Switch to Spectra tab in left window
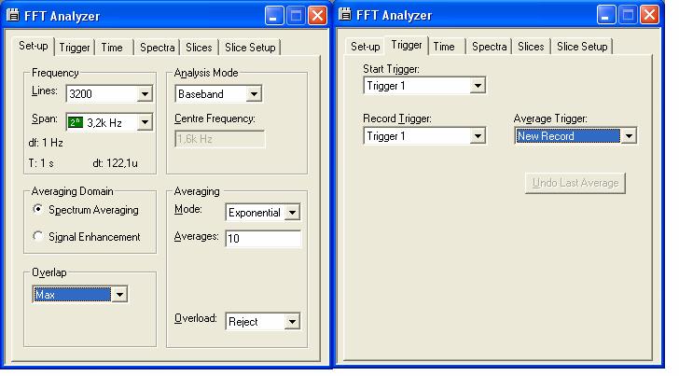Image resolution: width=679 pixels, height=376 pixels. click(x=157, y=48)
